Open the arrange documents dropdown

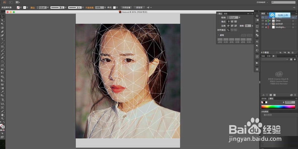point(18,2)
